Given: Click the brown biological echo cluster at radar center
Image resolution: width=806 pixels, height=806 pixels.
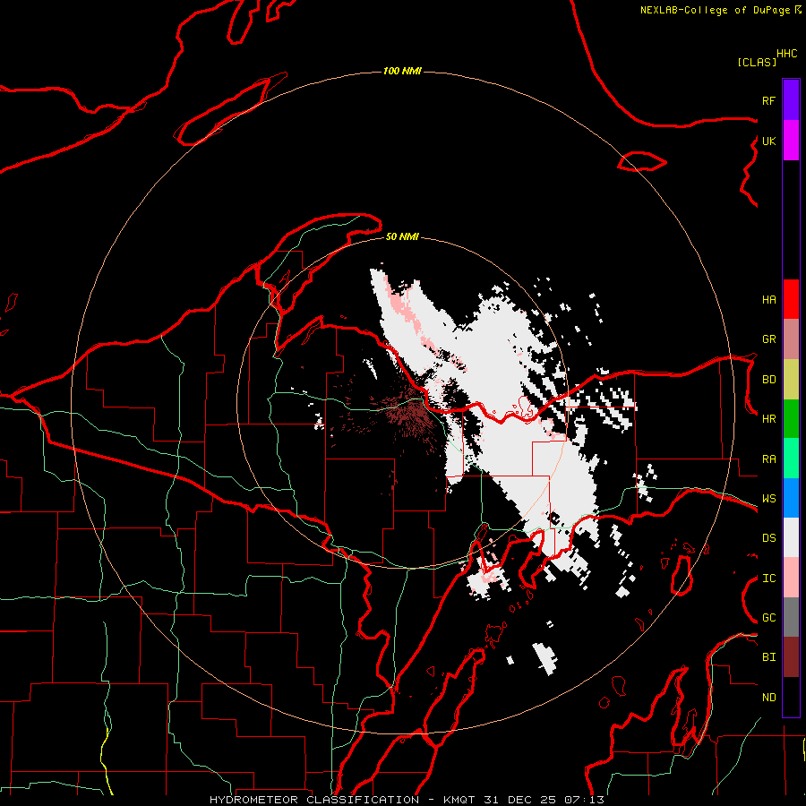Looking at the screenshot, I should tap(408, 409).
